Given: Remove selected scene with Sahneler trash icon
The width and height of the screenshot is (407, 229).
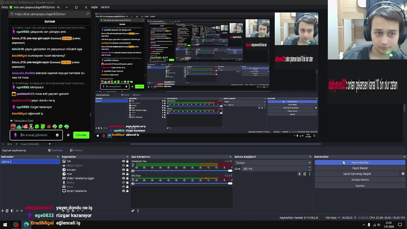Looking at the screenshot, I should coord(7,211).
